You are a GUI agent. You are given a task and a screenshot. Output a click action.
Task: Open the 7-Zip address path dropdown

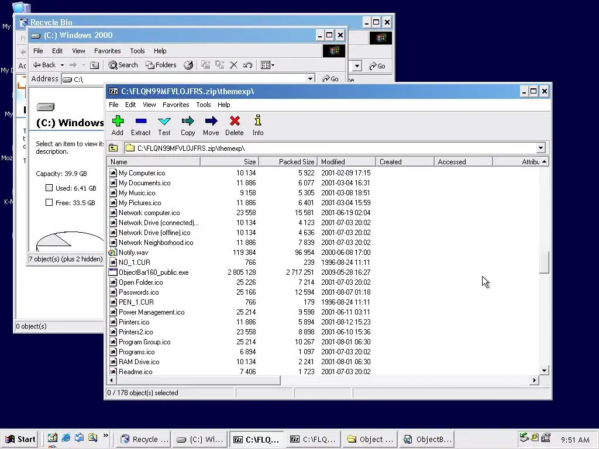coord(541,148)
